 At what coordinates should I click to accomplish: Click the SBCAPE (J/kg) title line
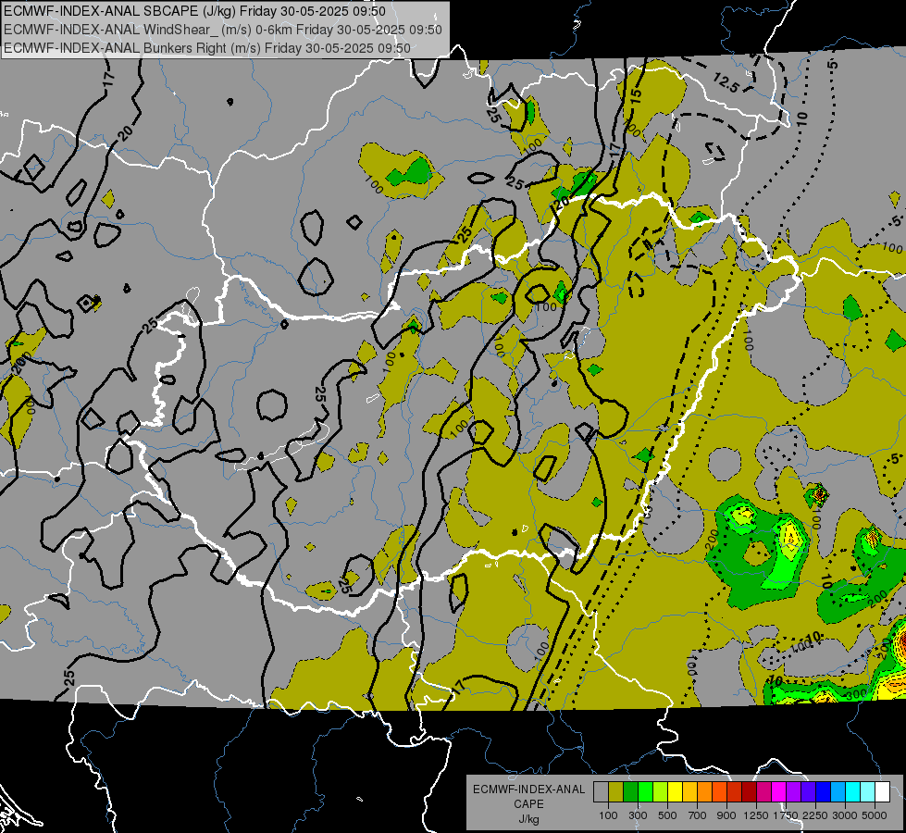coord(194,11)
